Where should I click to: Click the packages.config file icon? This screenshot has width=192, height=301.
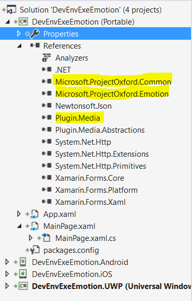click(35, 250)
